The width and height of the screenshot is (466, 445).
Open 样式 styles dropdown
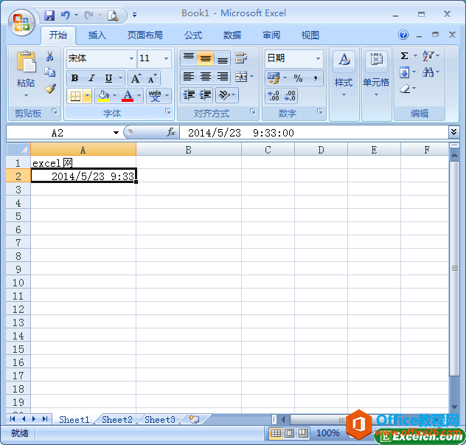tap(344, 84)
